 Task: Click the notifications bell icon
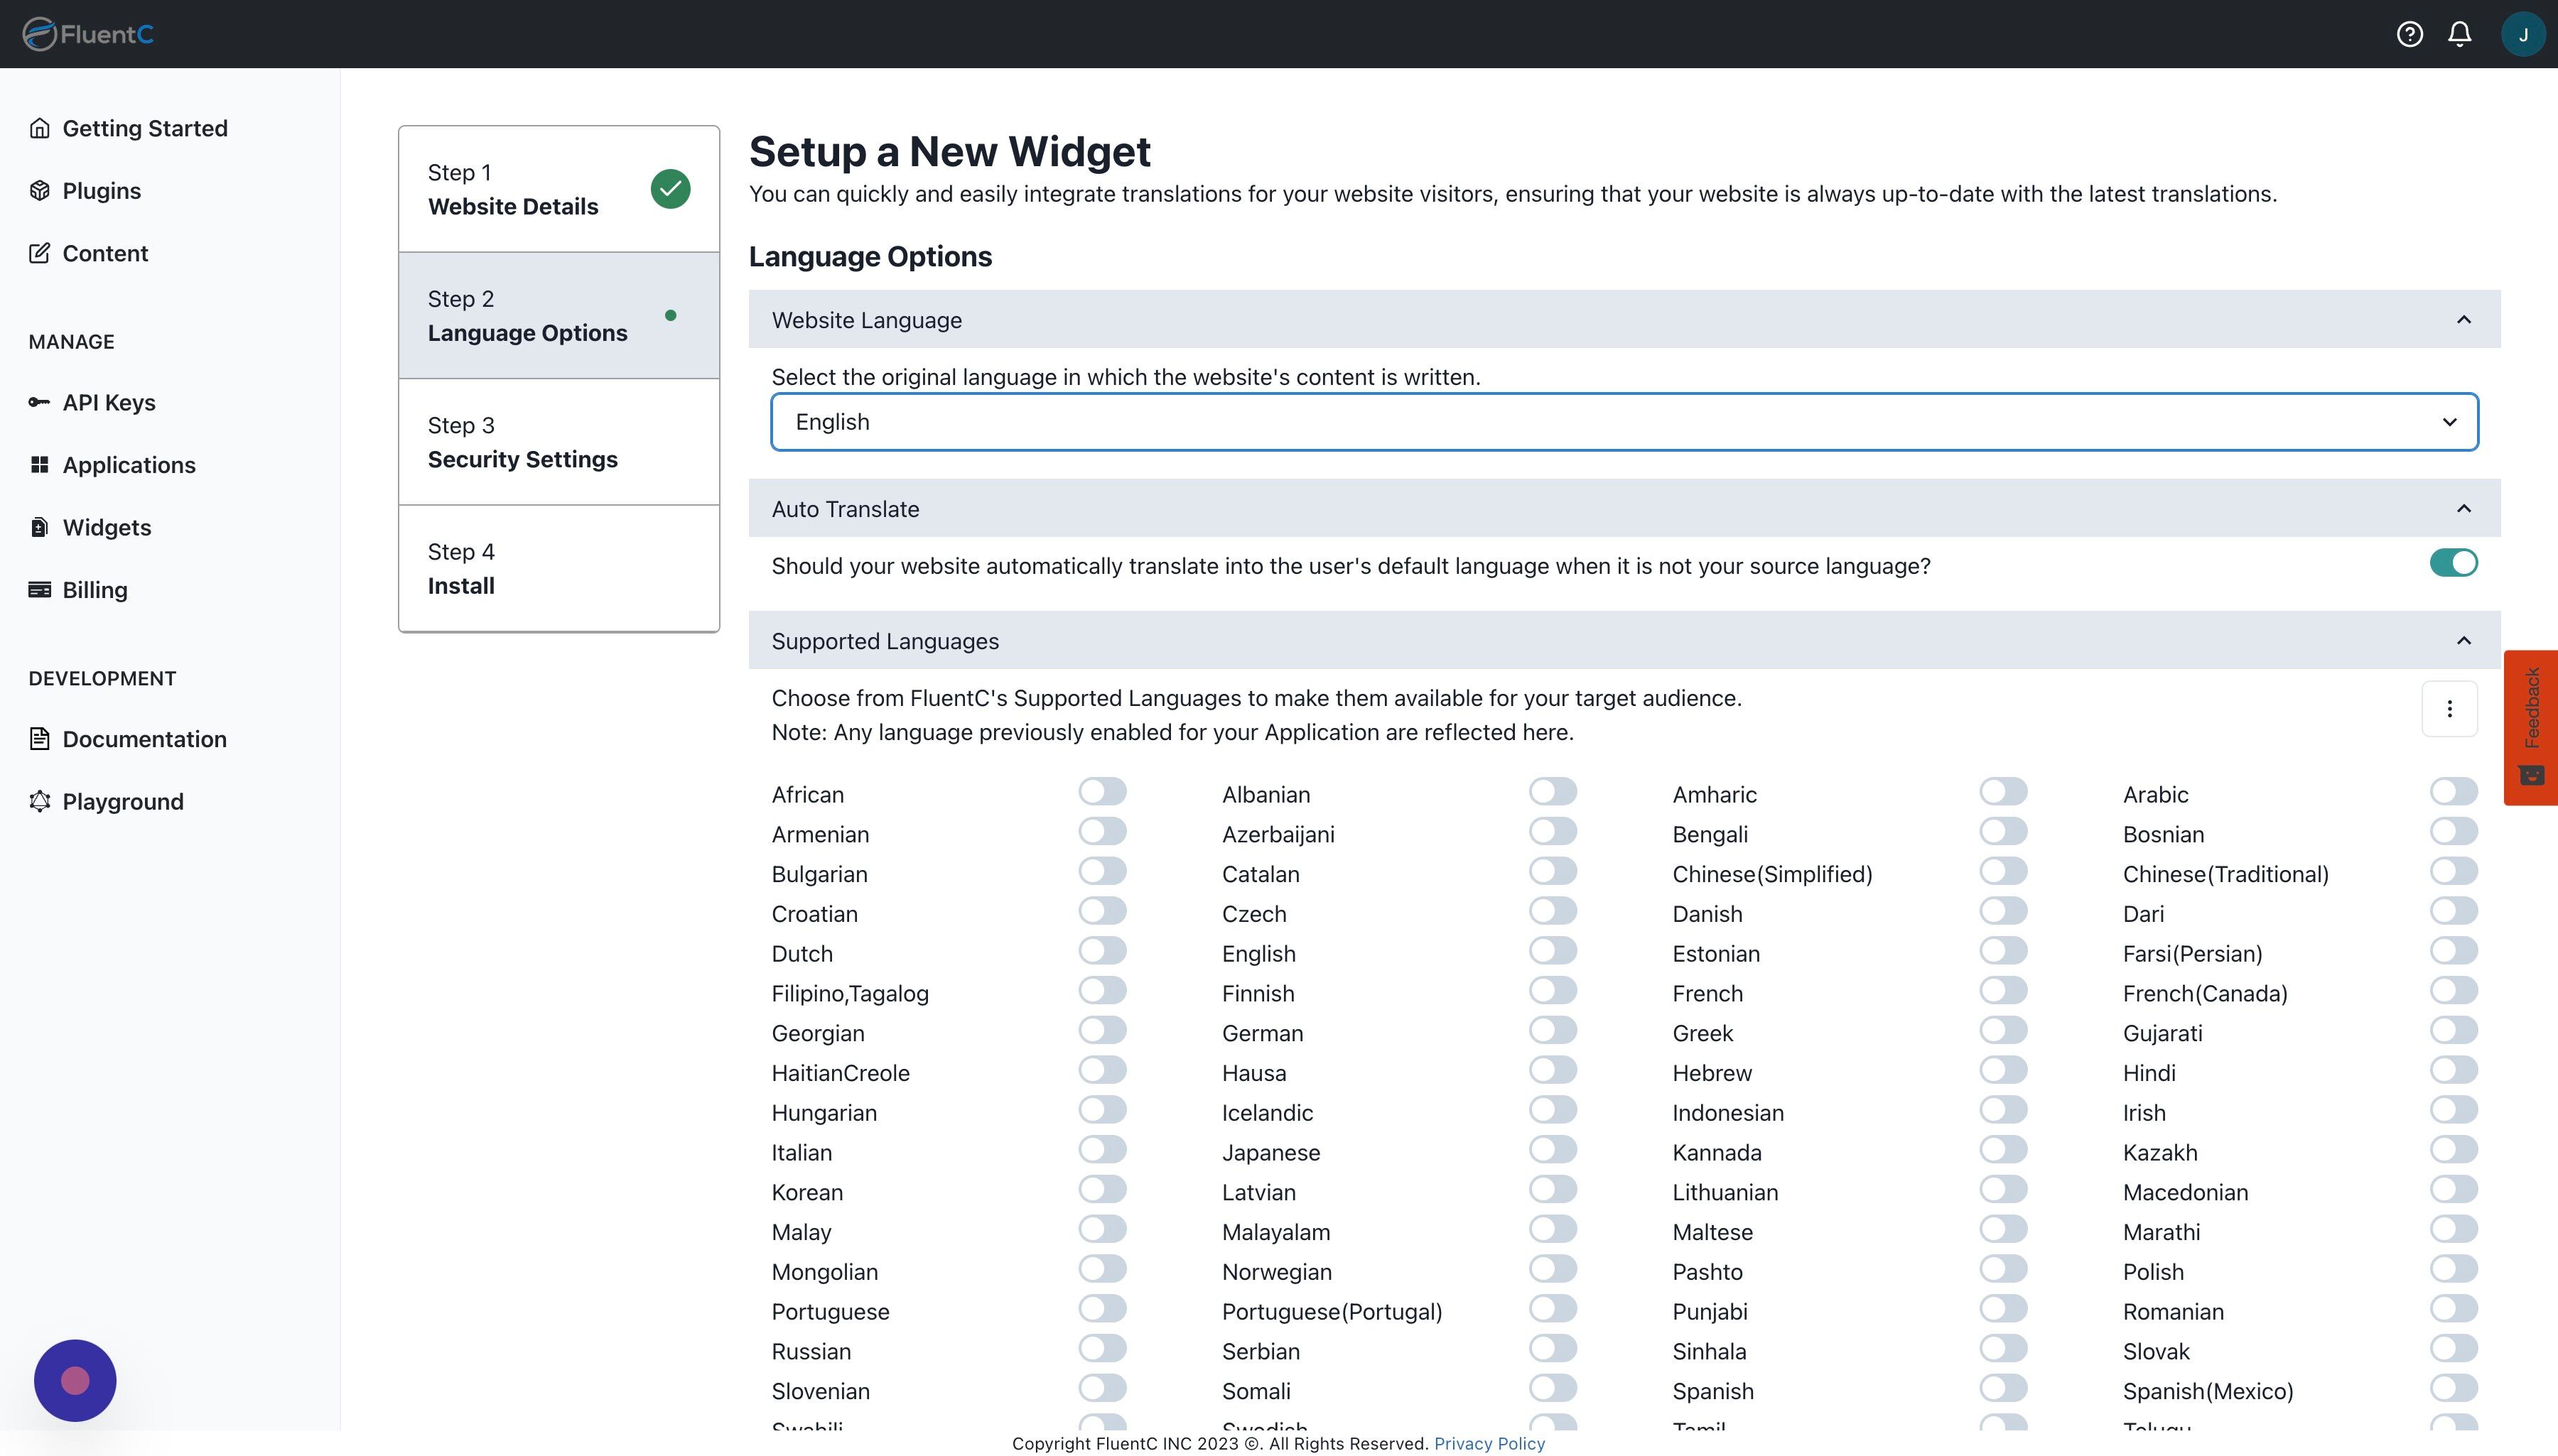click(2460, 34)
